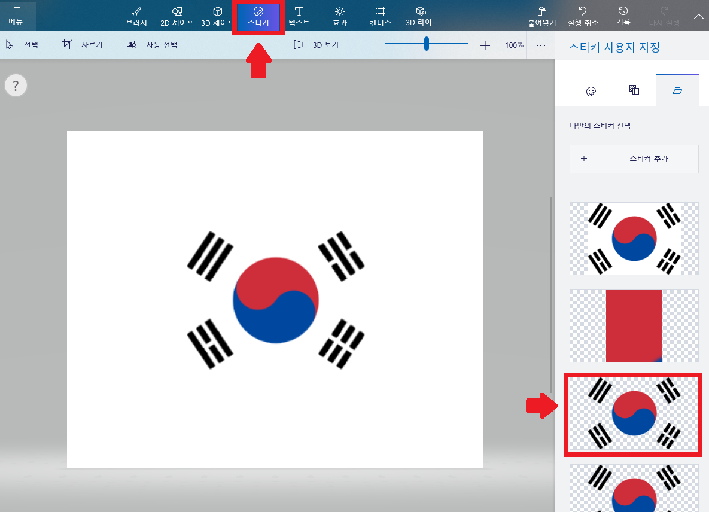Click the zoom out minus button
Viewport: 709px width, 512px height.
[367, 45]
